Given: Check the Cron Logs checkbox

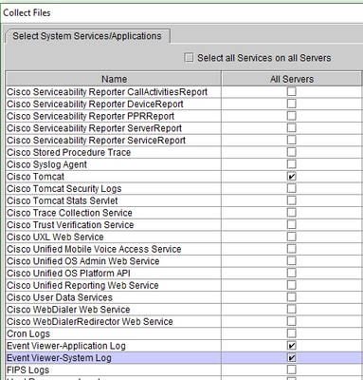Looking at the screenshot, I should 292,333.
